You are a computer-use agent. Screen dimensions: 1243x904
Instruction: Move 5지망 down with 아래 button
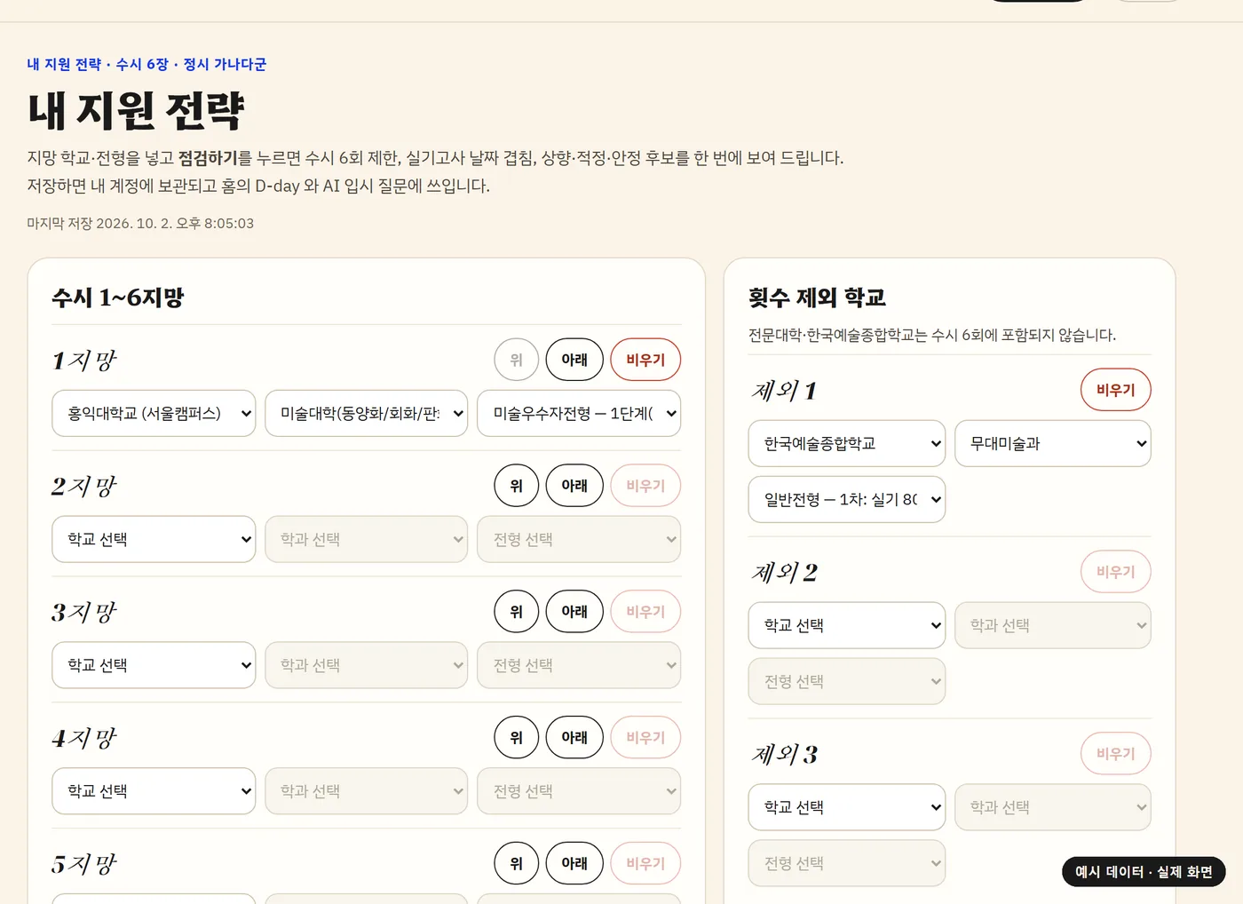point(574,863)
